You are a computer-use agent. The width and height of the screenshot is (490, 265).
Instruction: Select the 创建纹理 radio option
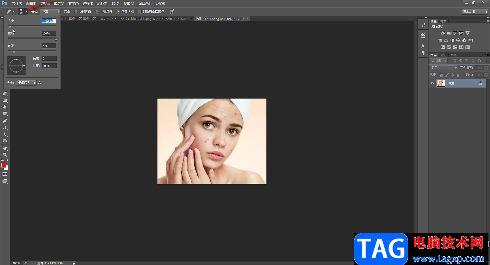click(97, 11)
